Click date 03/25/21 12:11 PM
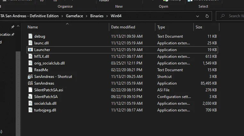The width and height of the screenshot is (244, 136). coord(126,63)
